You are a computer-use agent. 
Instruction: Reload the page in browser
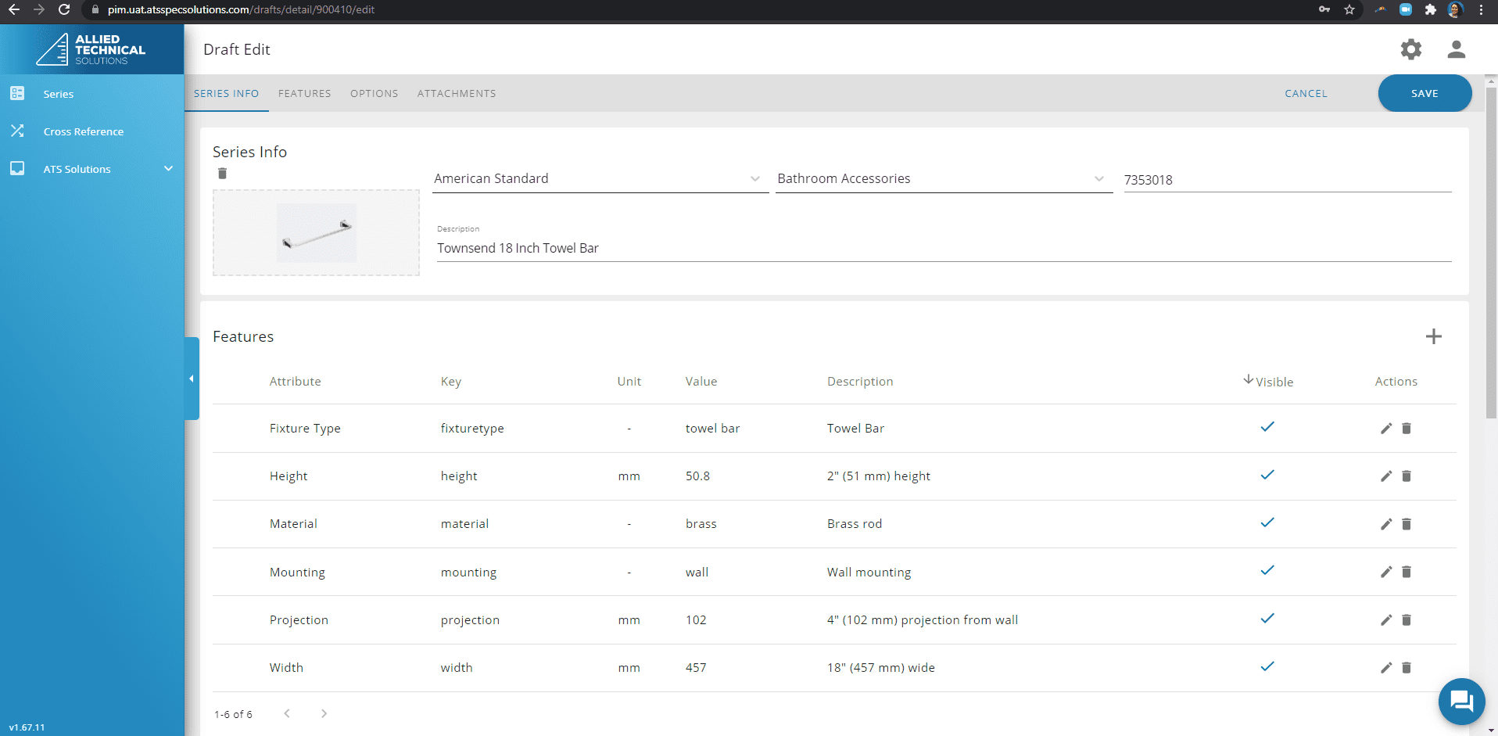[x=64, y=9]
